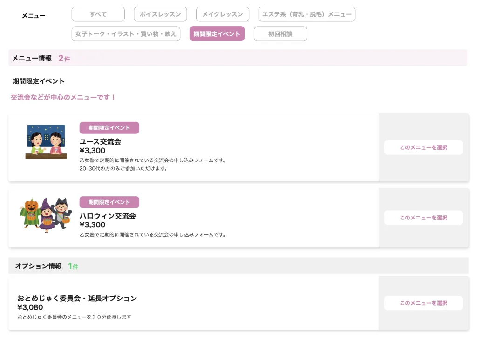Click the pink badge above ユース交流会

[x=109, y=128]
